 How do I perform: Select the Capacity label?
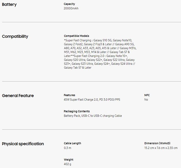click(x=69, y=4)
